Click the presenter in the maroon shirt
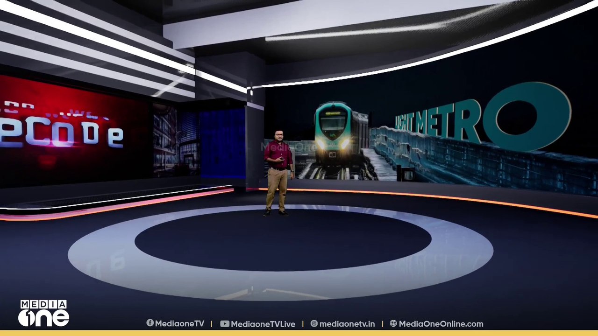Viewport: 598px width, 336px height. pos(278,173)
